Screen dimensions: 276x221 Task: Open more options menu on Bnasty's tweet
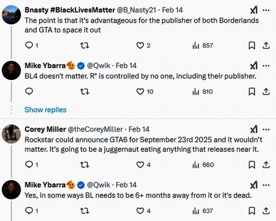pyautogui.click(x=266, y=10)
